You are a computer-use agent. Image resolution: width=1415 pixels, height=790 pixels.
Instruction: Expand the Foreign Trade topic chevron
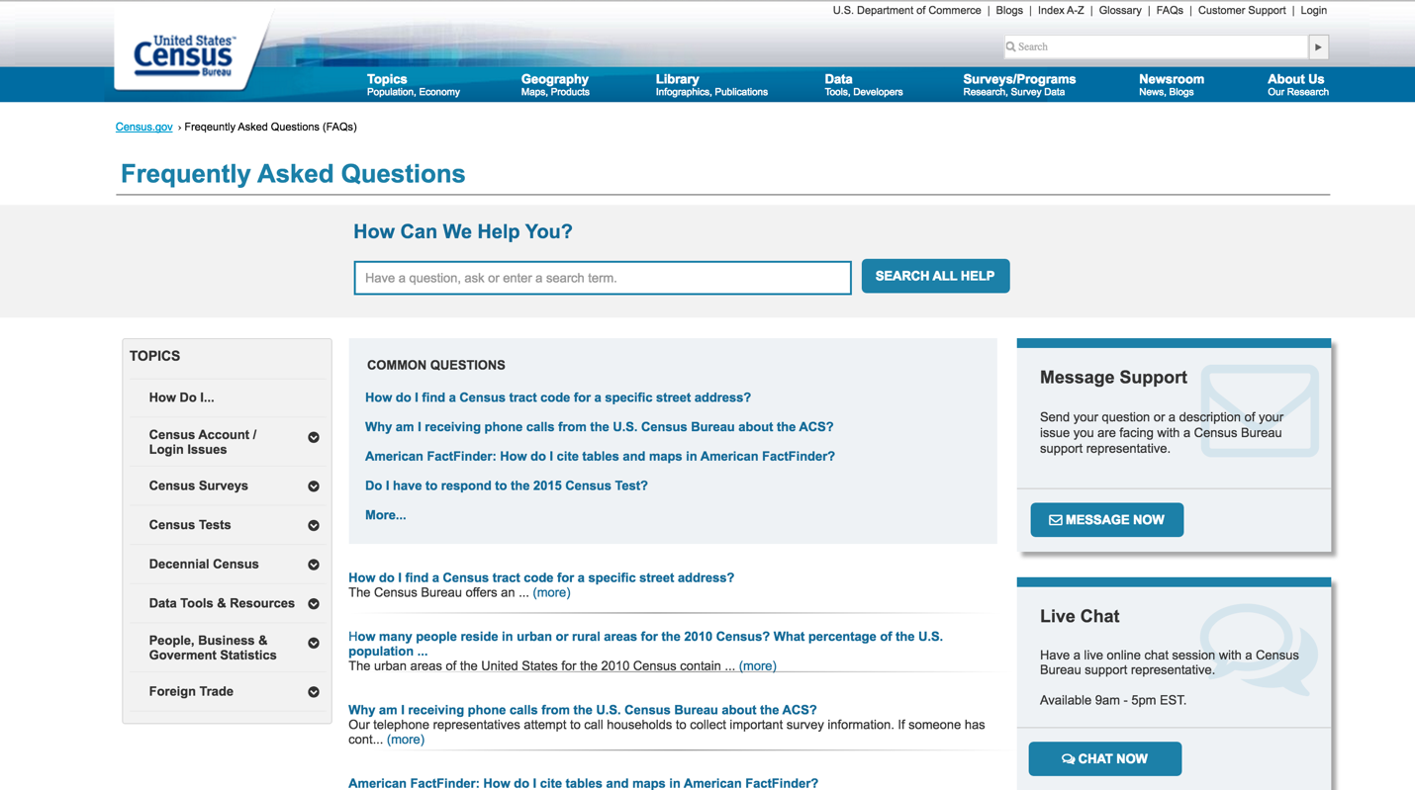point(313,692)
